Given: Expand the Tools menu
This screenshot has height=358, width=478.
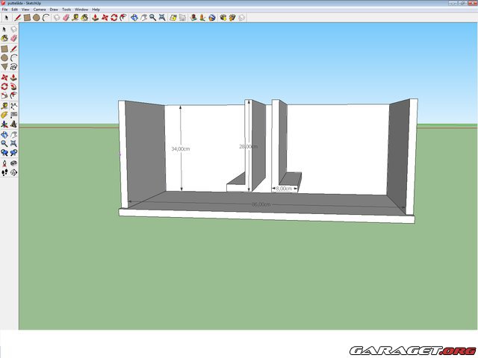Looking at the screenshot, I should click(x=66, y=9).
